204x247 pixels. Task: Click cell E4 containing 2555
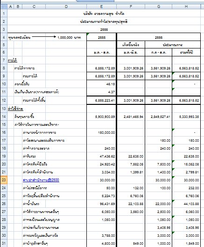click(101, 37)
